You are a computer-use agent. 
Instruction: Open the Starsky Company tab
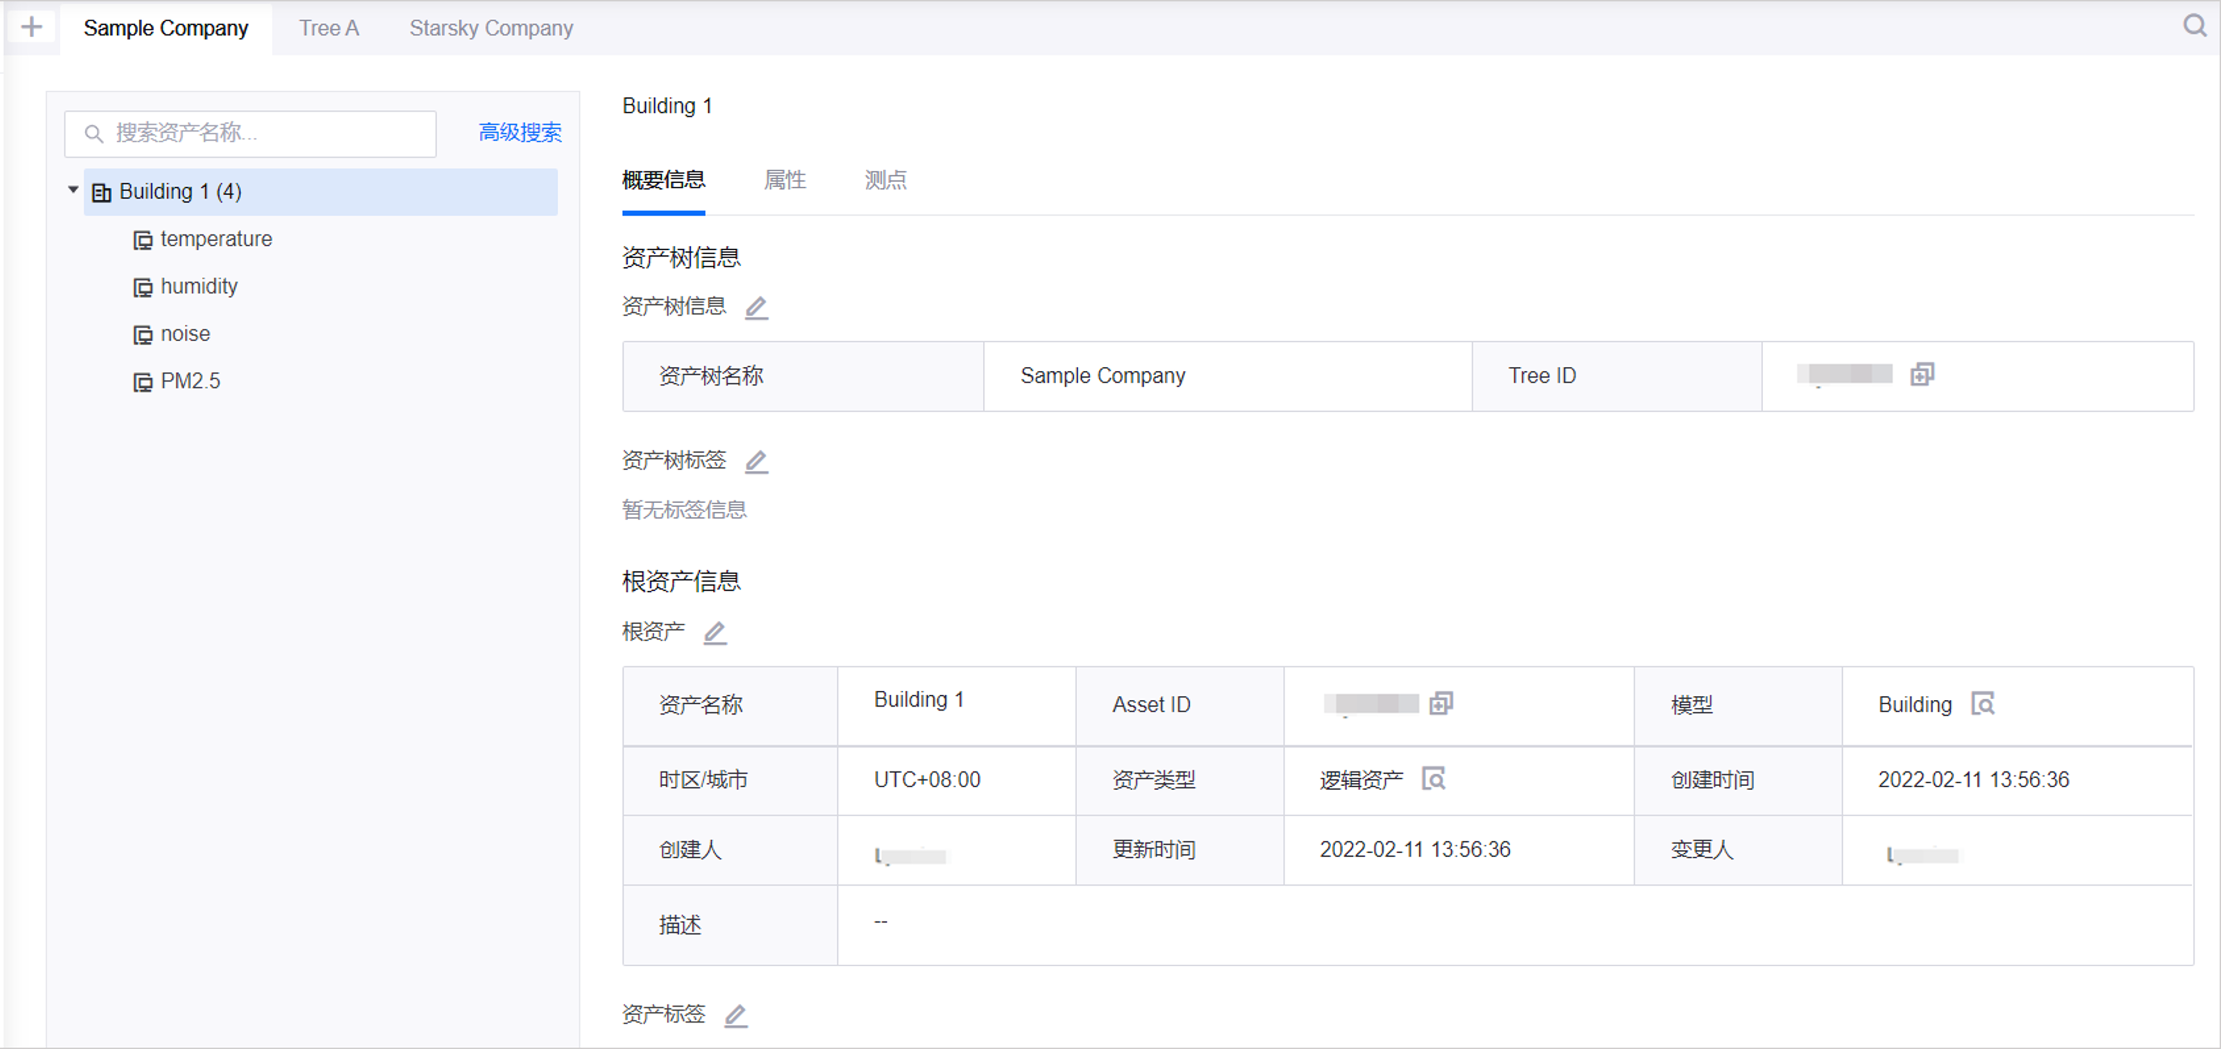tap(491, 28)
